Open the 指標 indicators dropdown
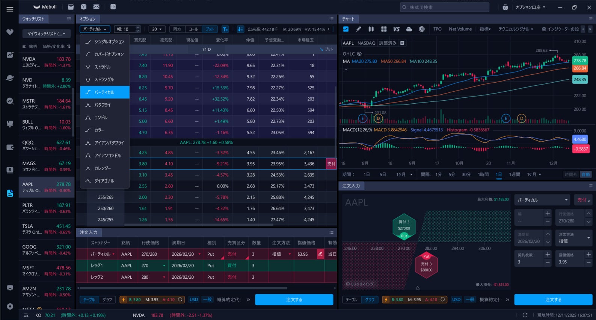The image size is (596, 320). point(485,29)
